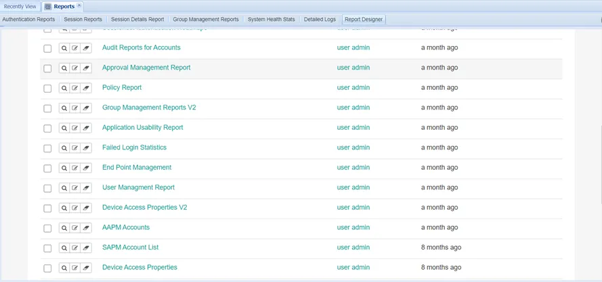602x282 pixels.
Task: Edit the End Point Management report
Action: tap(75, 168)
